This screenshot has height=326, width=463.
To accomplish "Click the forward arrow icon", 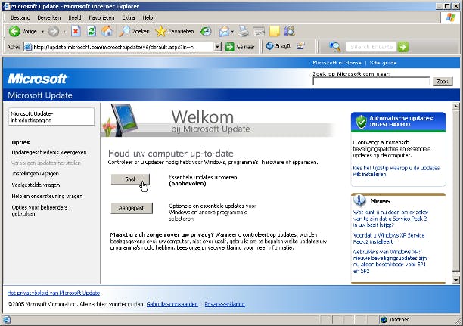I will pos(54,31).
